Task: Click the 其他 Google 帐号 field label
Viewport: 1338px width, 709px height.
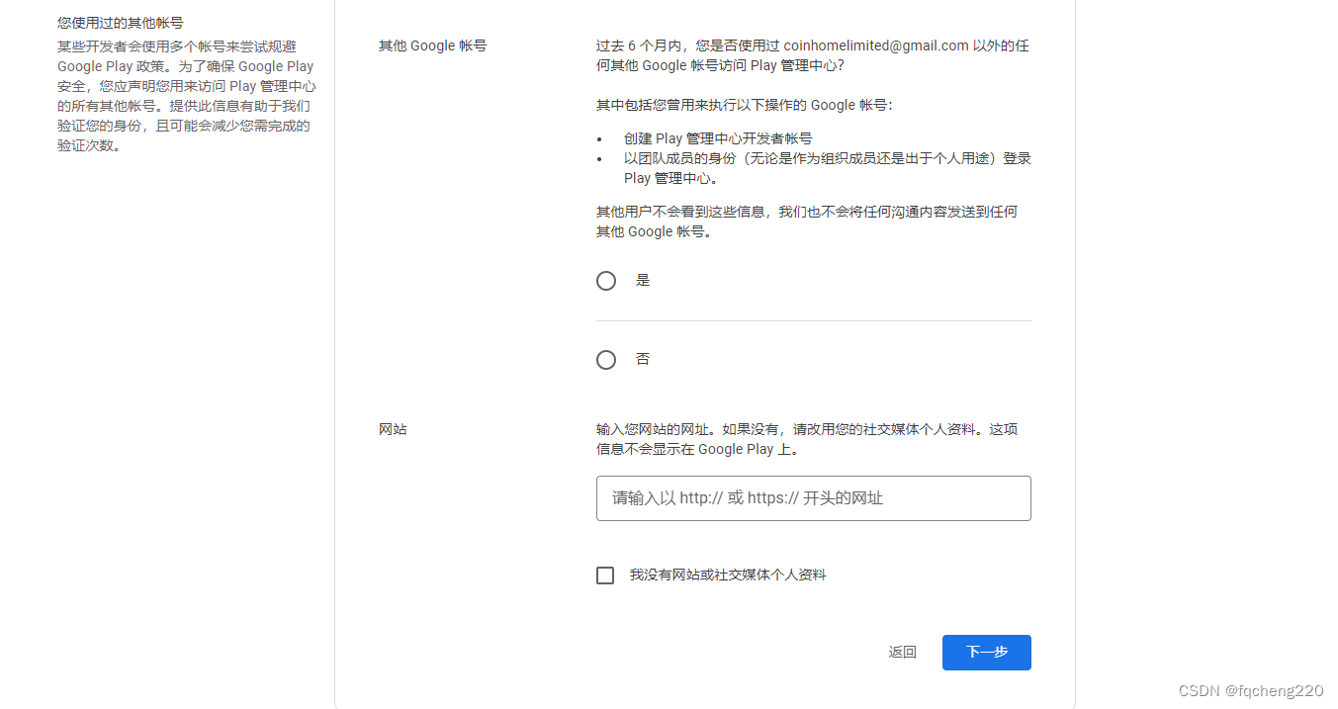Action: [432, 44]
